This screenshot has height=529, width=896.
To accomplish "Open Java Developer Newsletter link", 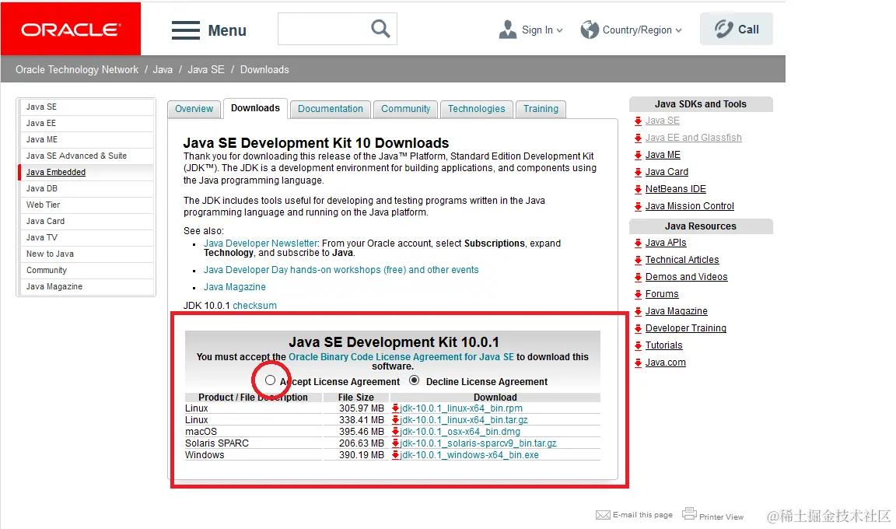I will (260, 243).
